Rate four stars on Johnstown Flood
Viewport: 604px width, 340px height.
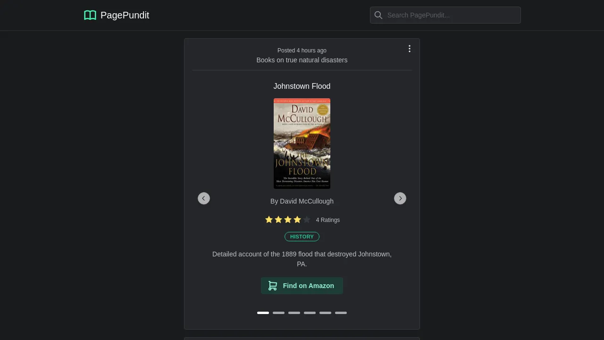(297, 220)
